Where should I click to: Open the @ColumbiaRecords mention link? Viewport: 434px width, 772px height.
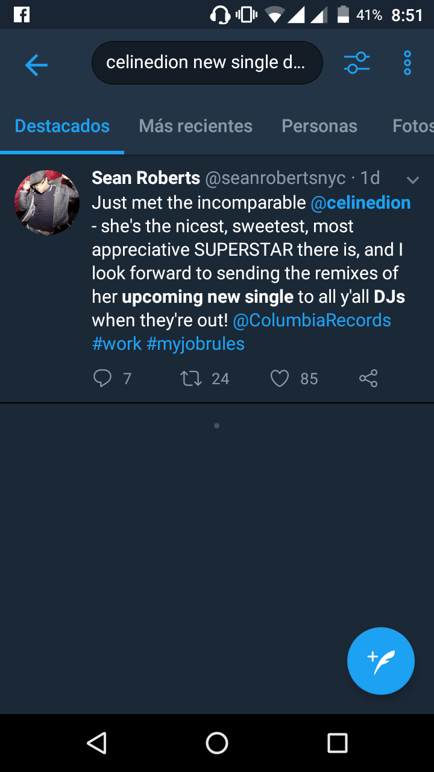(x=312, y=320)
